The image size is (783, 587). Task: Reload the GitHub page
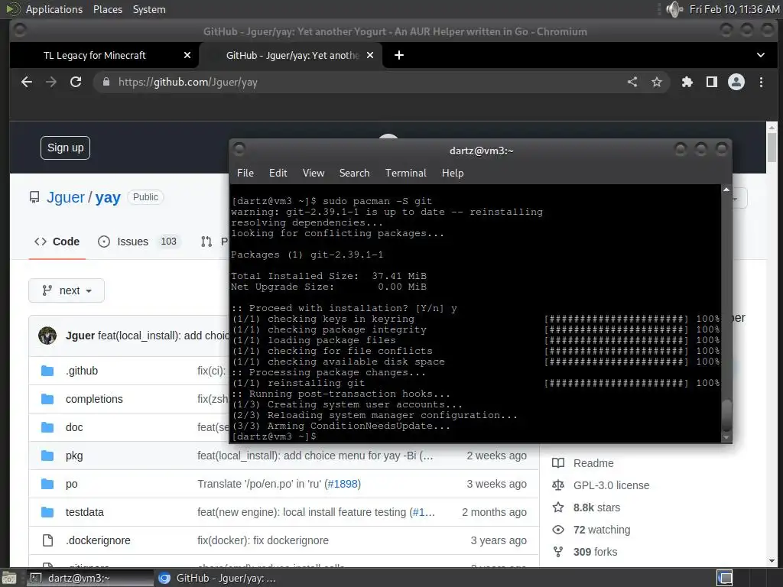coord(76,82)
